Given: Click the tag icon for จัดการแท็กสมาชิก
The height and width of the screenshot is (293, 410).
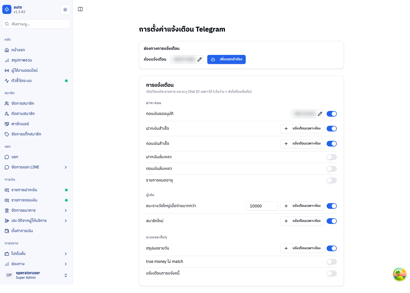Looking at the screenshot, I should (x=7, y=134).
